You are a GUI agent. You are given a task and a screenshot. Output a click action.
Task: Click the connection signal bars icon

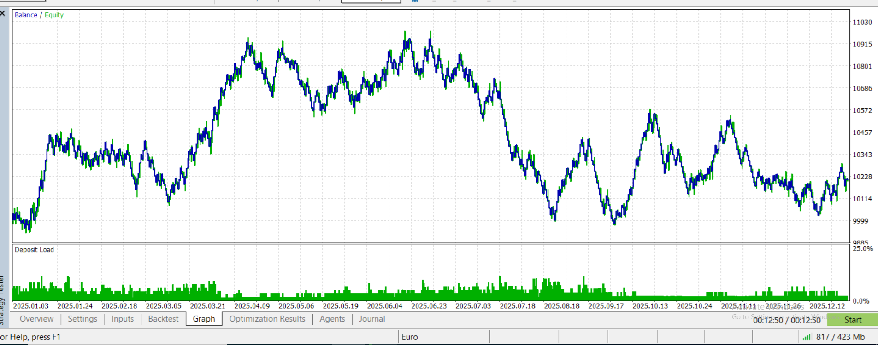tap(807, 337)
